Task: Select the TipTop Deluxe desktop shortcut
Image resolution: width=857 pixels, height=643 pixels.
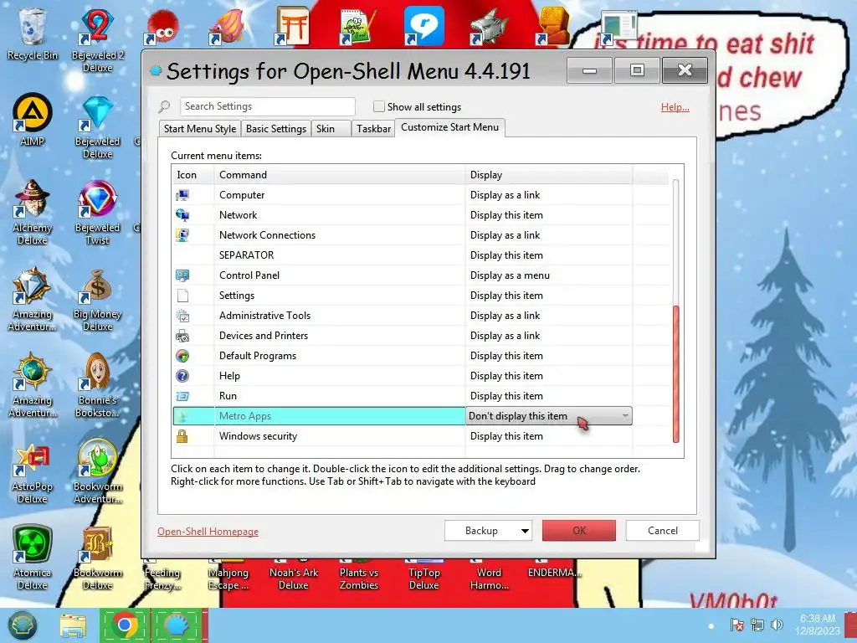Action: click(423, 575)
